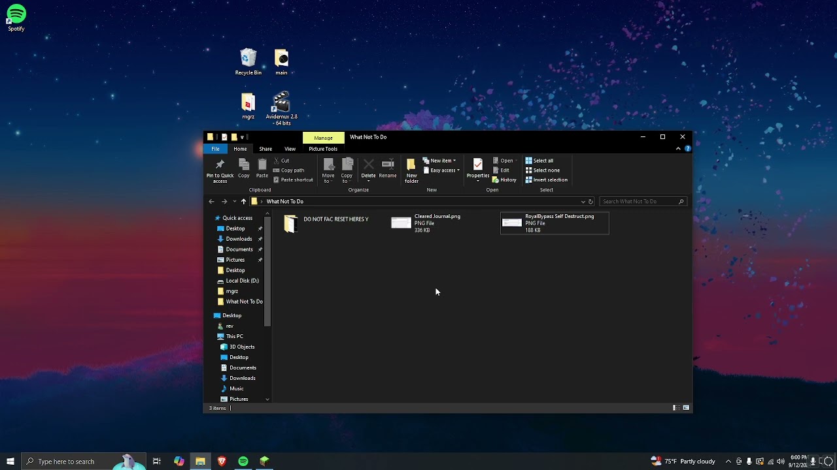The height and width of the screenshot is (470, 837).
Task: Open the Easy access dropdown
Action: click(441, 170)
